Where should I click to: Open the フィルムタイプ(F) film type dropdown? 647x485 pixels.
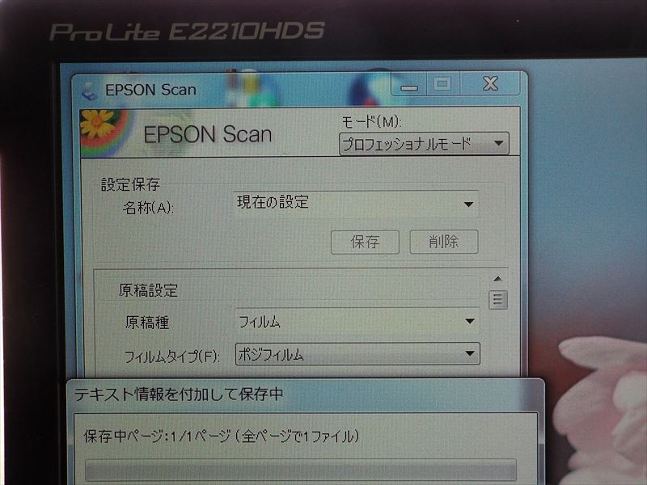[x=357, y=354]
